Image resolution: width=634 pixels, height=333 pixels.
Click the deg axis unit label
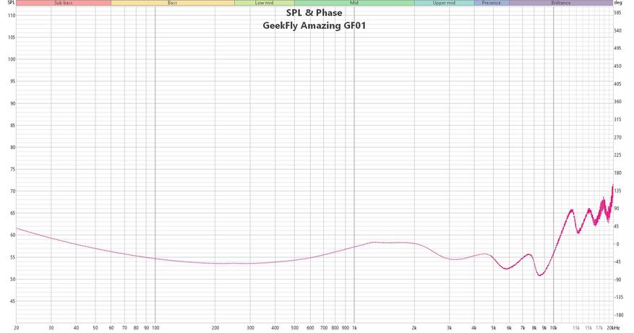pos(617,3)
